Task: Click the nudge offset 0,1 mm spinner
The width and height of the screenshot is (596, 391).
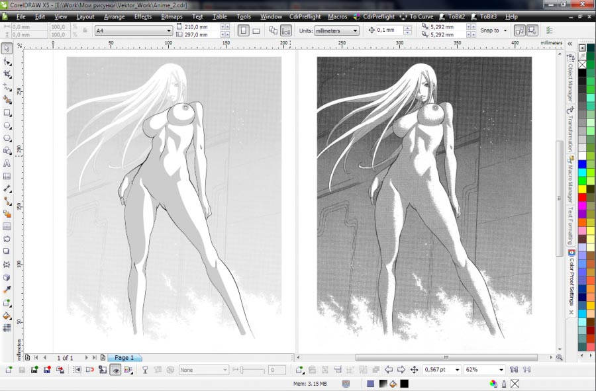Action: [407, 30]
